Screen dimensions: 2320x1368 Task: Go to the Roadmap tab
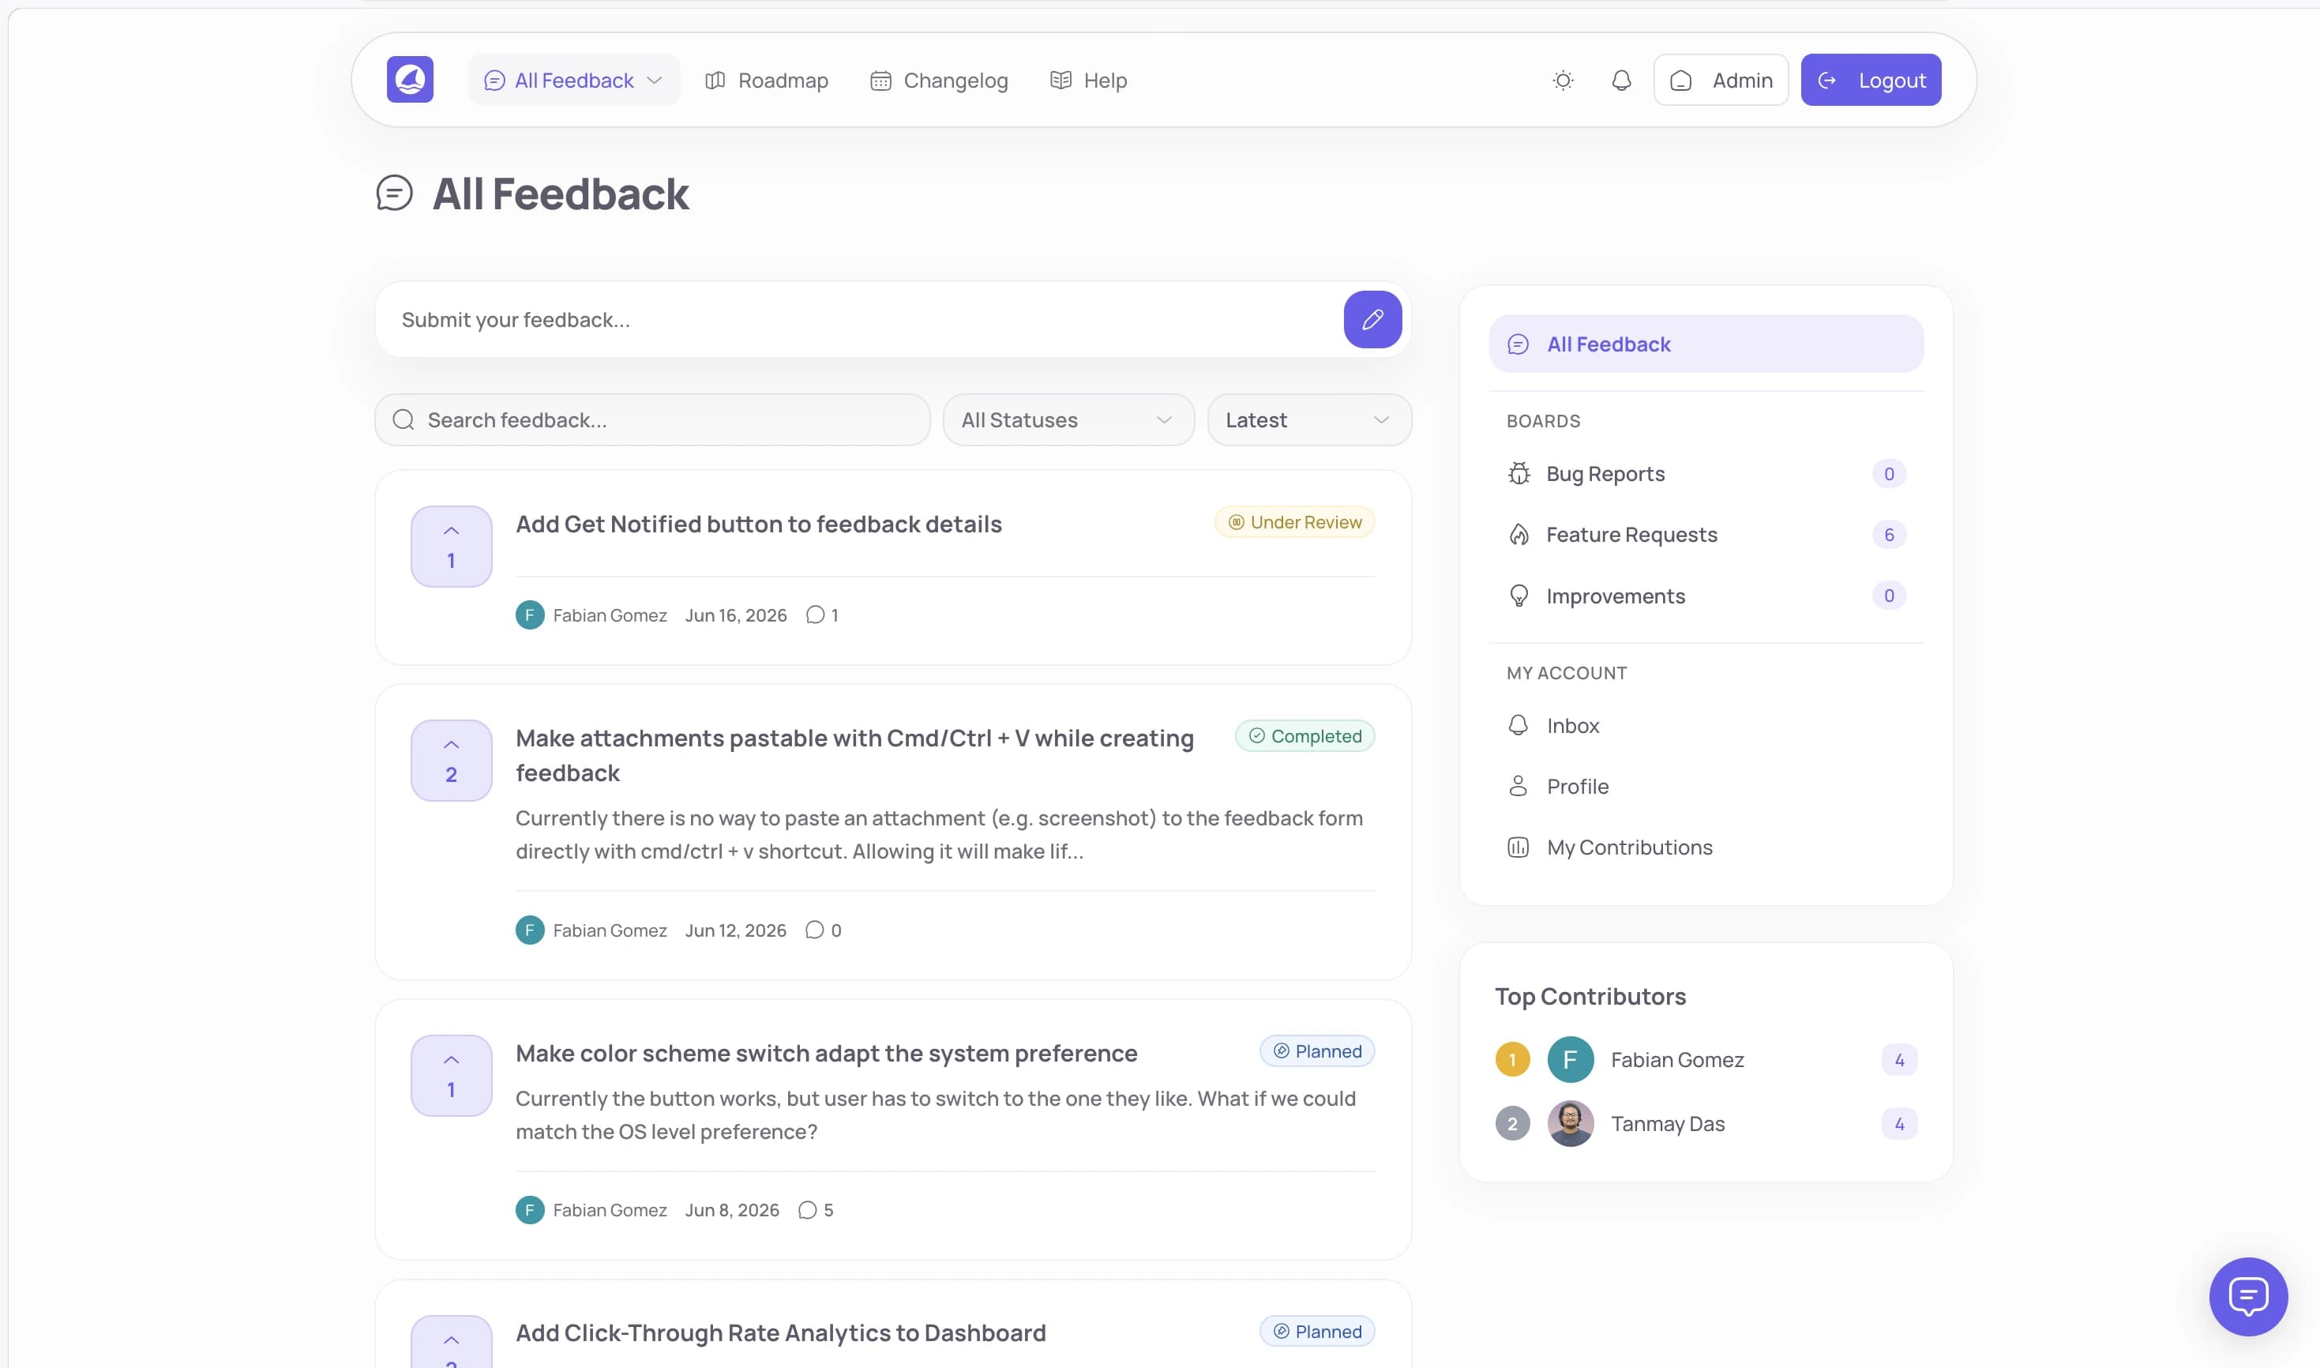tap(767, 81)
